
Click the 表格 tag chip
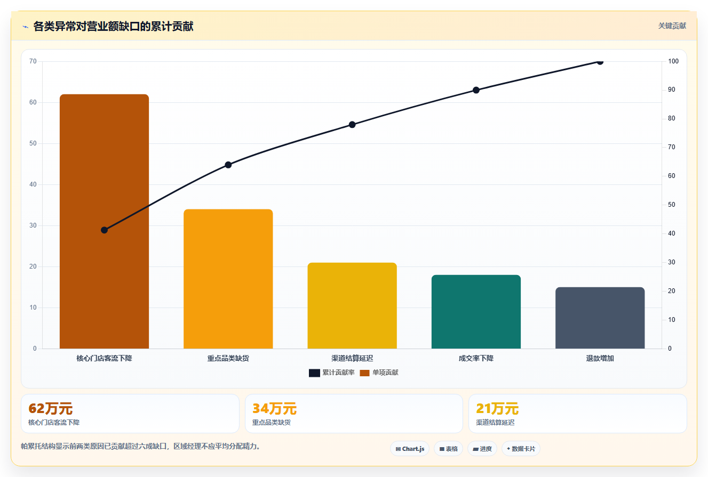coord(448,449)
